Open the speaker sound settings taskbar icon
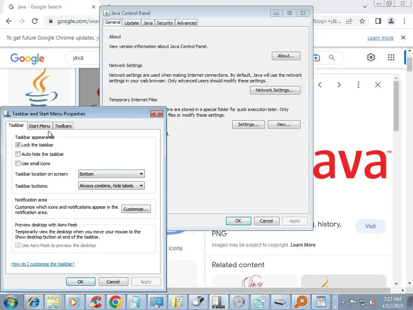This screenshot has height=310, width=413. click(239, 302)
